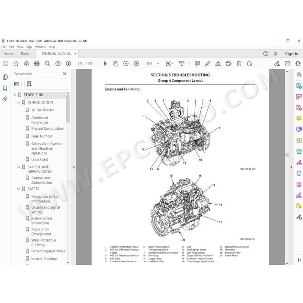The width and height of the screenshot is (303, 303).
Task: Collapse the INTRODUCTION bookmark group
Action: tap(19, 102)
